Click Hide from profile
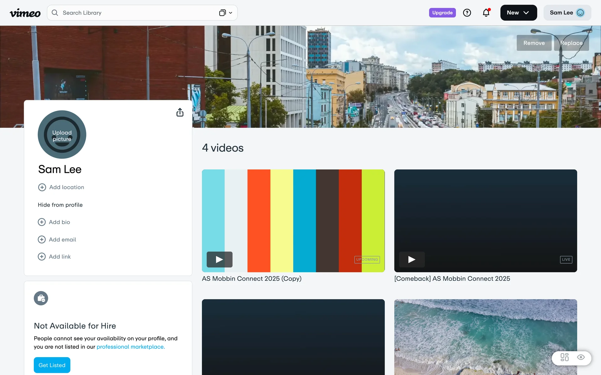The image size is (601, 375). [60, 205]
